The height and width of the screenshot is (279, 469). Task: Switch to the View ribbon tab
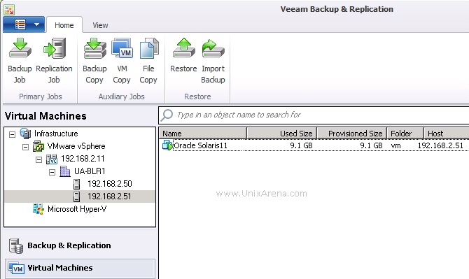click(x=100, y=25)
